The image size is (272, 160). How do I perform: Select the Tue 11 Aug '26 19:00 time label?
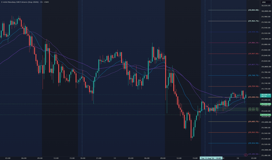(x=211, y=158)
